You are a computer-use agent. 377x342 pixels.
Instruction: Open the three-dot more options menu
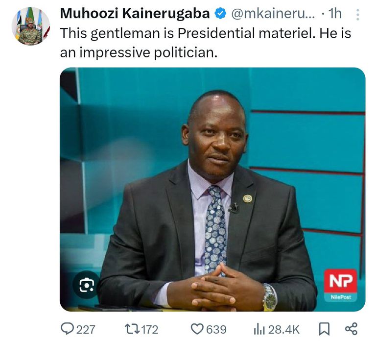[x=357, y=14]
